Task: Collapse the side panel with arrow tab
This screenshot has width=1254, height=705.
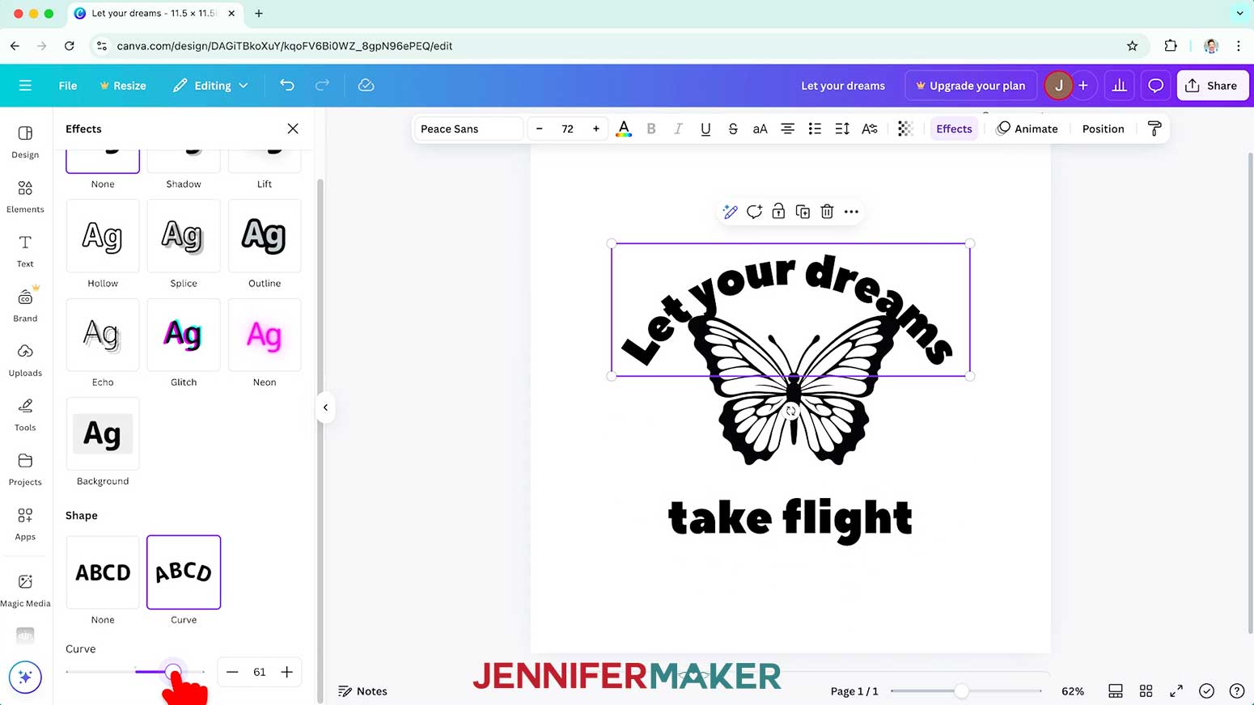Action: pyautogui.click(x=325, y=407)
